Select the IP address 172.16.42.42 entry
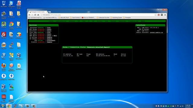Screen dimensions: 193x108 68,56
